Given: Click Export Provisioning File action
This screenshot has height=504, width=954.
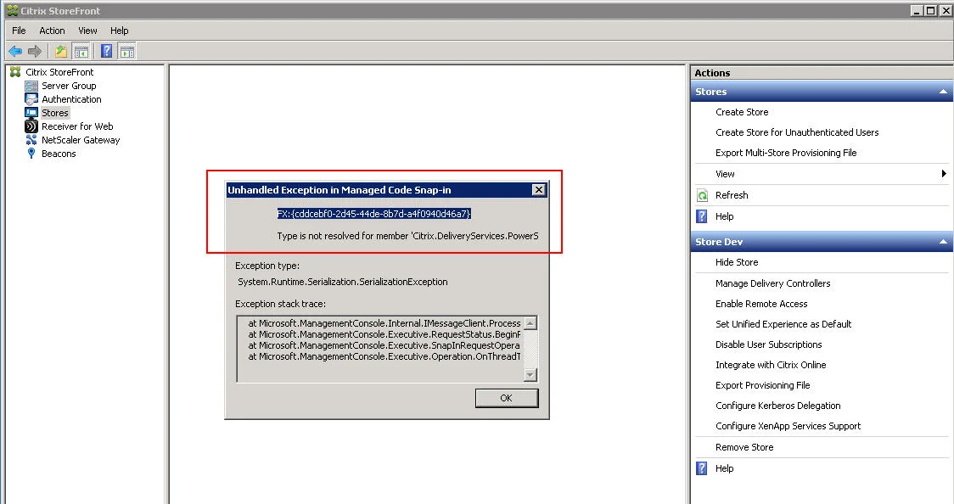Looking at the screenshot, I should pos(762,385).
